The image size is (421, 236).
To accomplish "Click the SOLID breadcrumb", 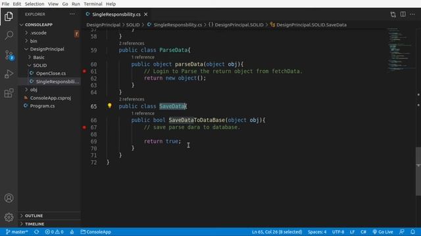I will [133, 25].
